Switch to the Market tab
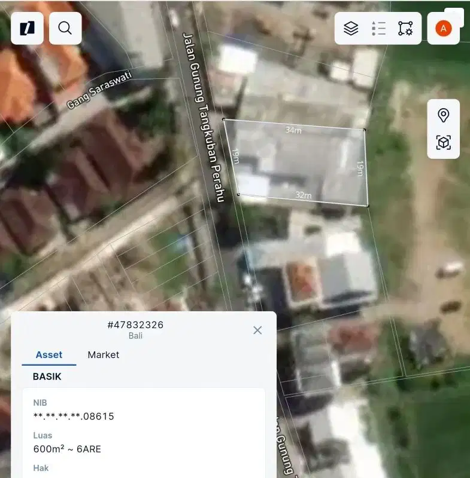 click(103, 355)
